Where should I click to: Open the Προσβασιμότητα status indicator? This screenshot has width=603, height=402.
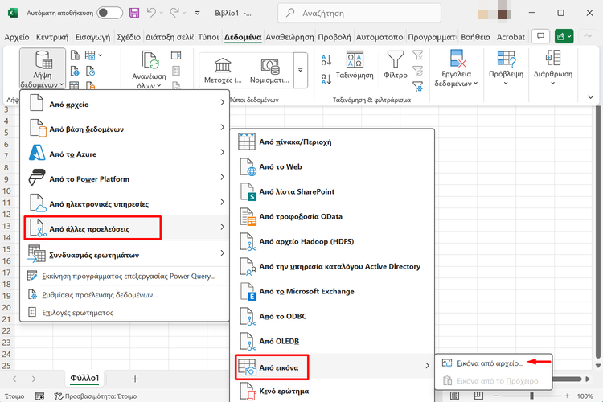coord(96,396)
